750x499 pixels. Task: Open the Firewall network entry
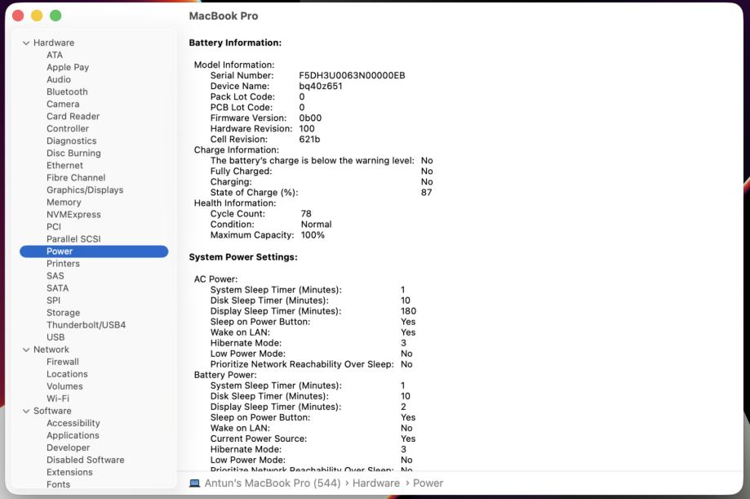63,362
